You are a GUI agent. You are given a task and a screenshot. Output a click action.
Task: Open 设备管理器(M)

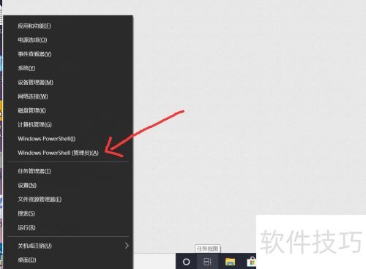point(35,82)
